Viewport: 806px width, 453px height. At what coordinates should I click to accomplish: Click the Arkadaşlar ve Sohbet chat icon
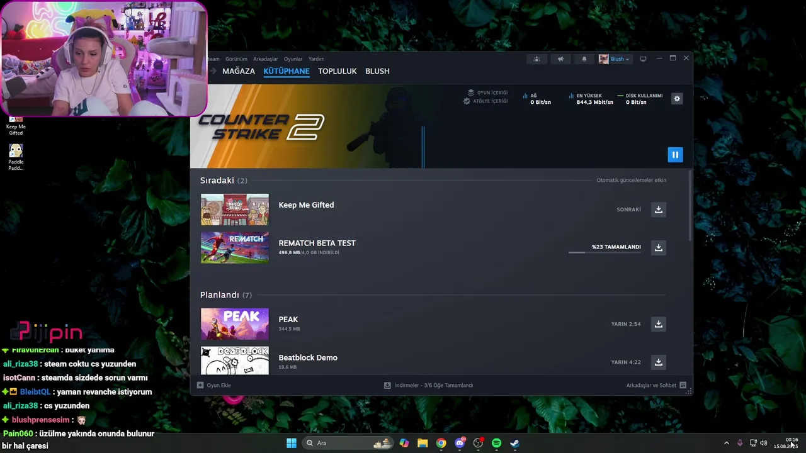coord(683,385)
